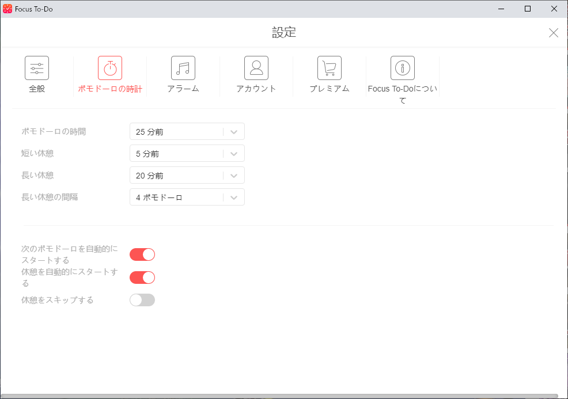Viewport: 568px width, 399px height.
Task: Switch to the 全般 tab label
Action: point(37,89)
